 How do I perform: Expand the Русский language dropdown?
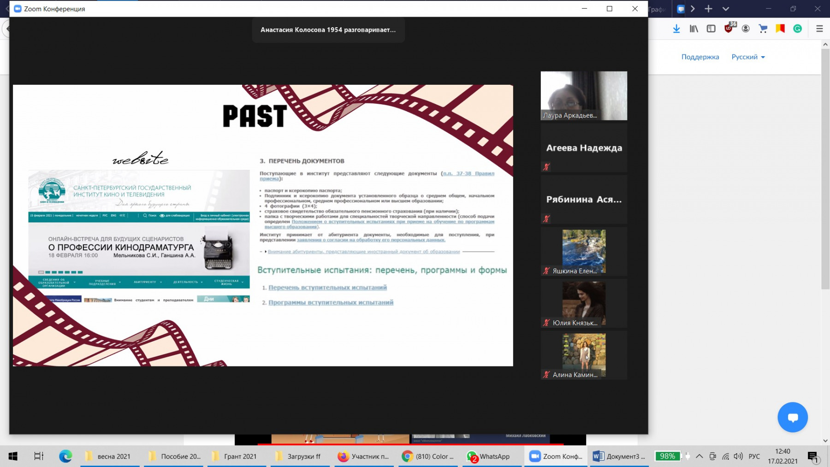click(748, 57)
